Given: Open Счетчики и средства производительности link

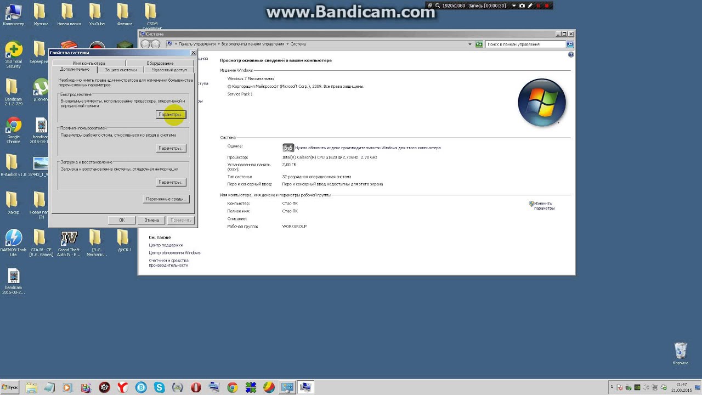Looking at the screenshot, I should [x=168, y=263].
